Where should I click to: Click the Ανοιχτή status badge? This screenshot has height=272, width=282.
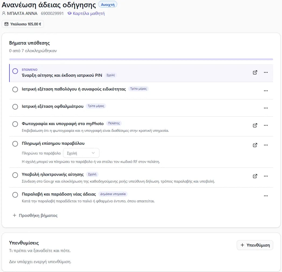pyautogui.click(x=108, y=5)
